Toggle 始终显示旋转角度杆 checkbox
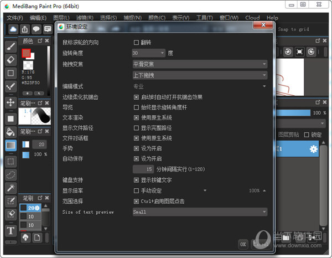 pos(136,107)
